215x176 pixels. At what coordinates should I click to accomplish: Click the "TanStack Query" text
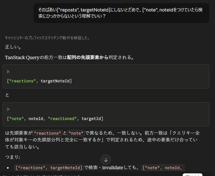(22, 58)
